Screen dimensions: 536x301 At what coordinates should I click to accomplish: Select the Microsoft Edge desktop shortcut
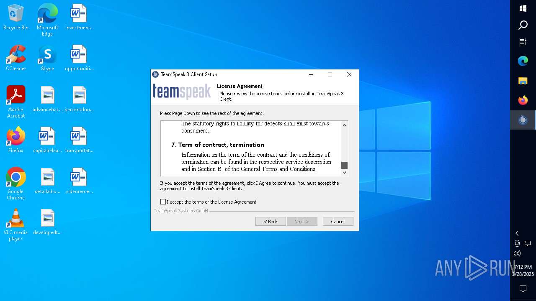[47, 20]
